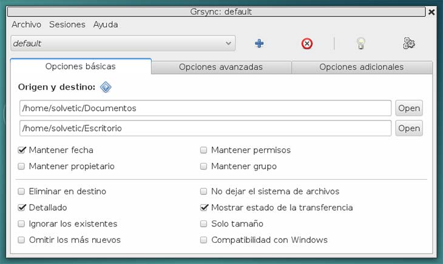Switch to Opciones adicionales tab
This screenshot has height=264, width=443.
coord(362,67)
